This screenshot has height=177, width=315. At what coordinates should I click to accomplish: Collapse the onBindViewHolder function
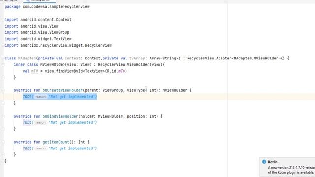tap(3, 116)
